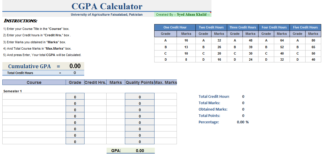Click the "GPA:" label below Semester 1

(x=116, y=151)
